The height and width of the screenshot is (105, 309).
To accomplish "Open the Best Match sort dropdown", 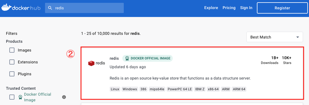I will coord(274,37).
